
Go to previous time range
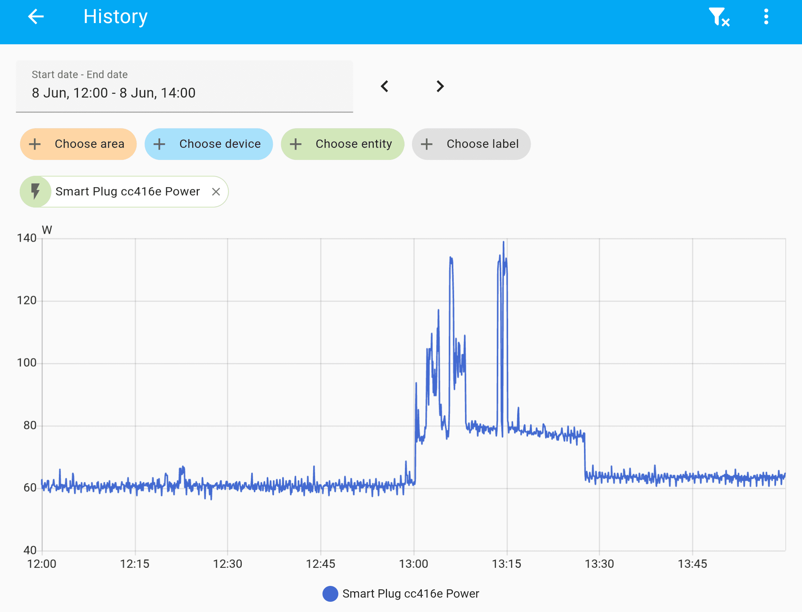pyautogui.click(x=385, y=86)
